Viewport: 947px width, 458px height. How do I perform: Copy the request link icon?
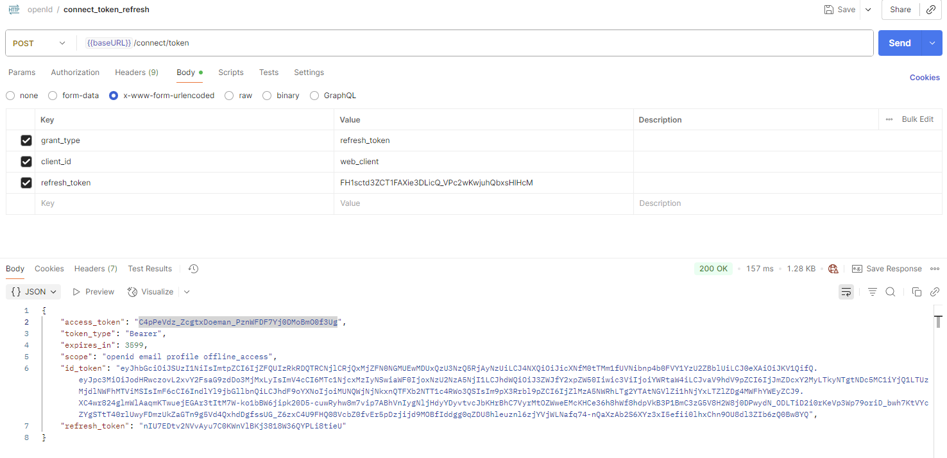[x=930, y=10]
